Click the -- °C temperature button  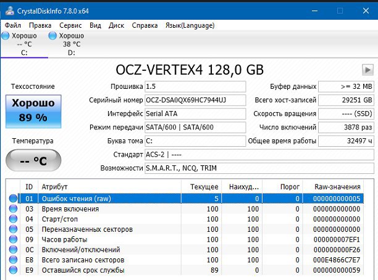(33, 160)
